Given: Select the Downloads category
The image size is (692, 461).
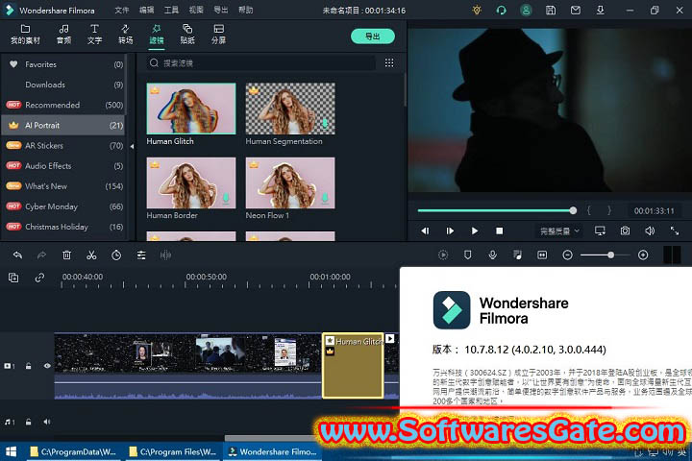Looking at the screenshot, I should pyautogui.click(x=63, y=85).
